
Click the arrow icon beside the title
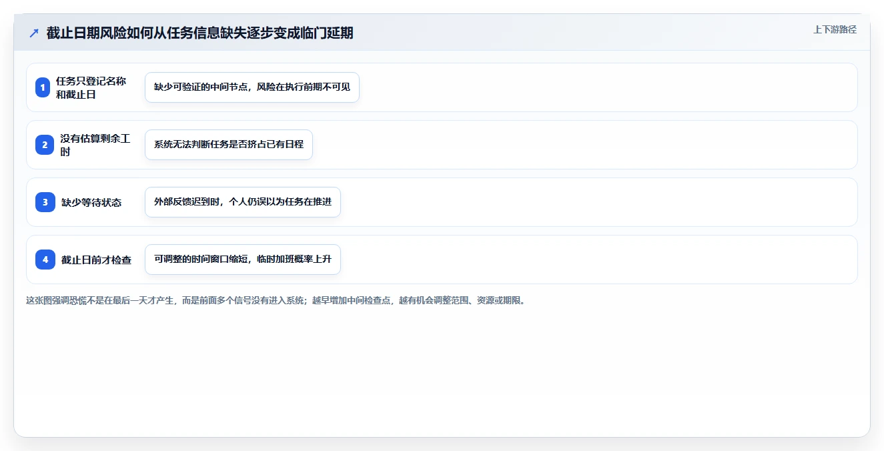pos(34,33)
